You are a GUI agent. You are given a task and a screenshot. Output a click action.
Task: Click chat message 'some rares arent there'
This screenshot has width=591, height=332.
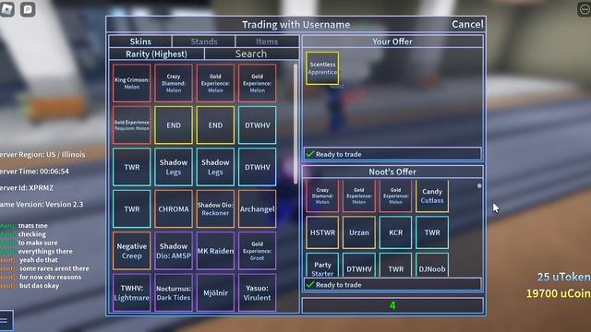[x=54, y=268]
